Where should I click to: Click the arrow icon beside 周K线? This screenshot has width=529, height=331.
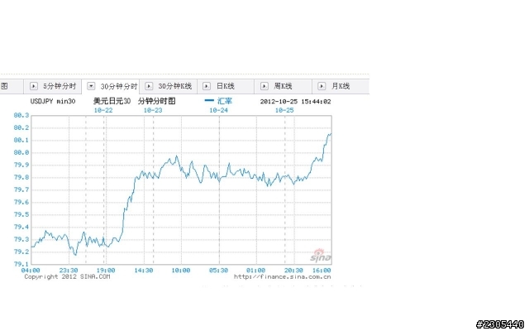[x=264, y=86]
